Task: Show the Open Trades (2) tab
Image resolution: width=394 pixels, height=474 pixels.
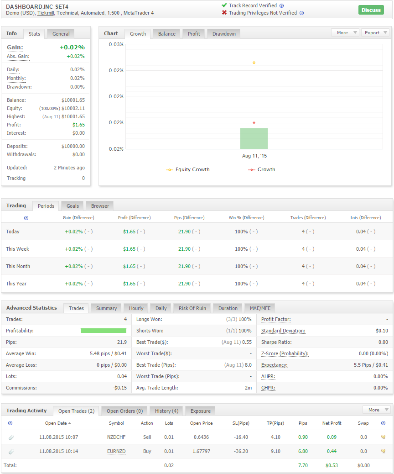Action: [76, 411]
